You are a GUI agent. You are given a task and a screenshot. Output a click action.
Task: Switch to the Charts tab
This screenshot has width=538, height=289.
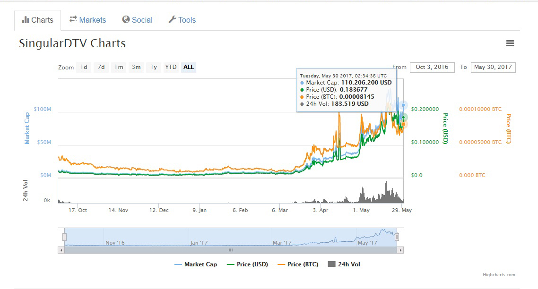[x=38, y=20]
